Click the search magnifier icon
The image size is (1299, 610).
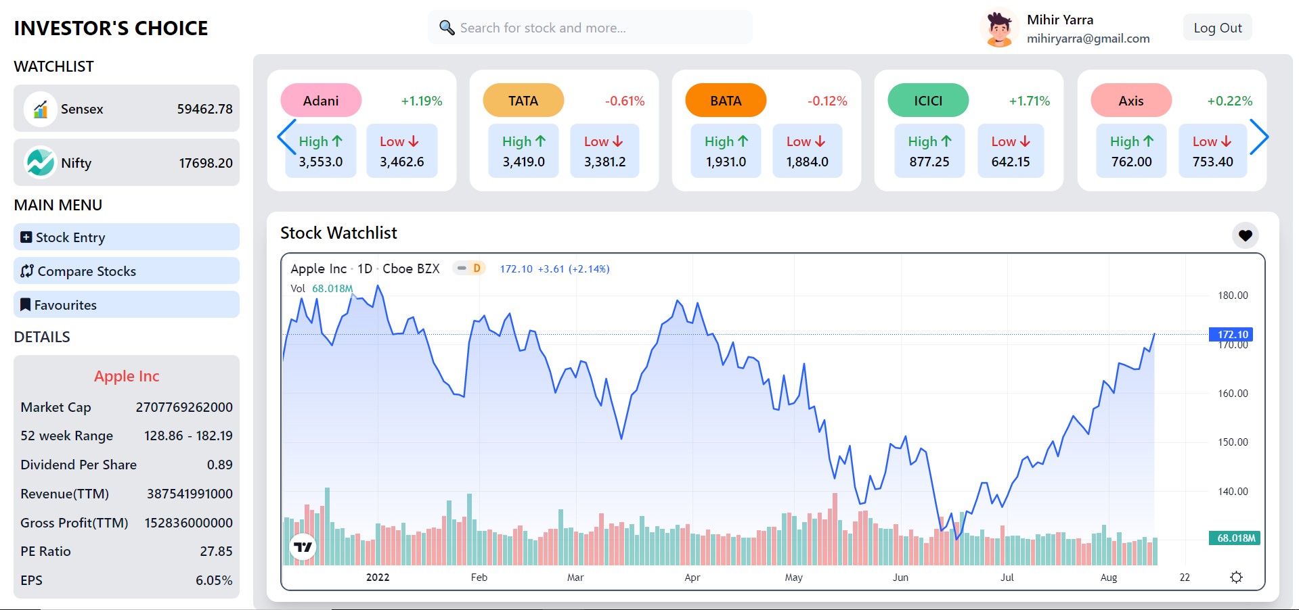[446, 28]
